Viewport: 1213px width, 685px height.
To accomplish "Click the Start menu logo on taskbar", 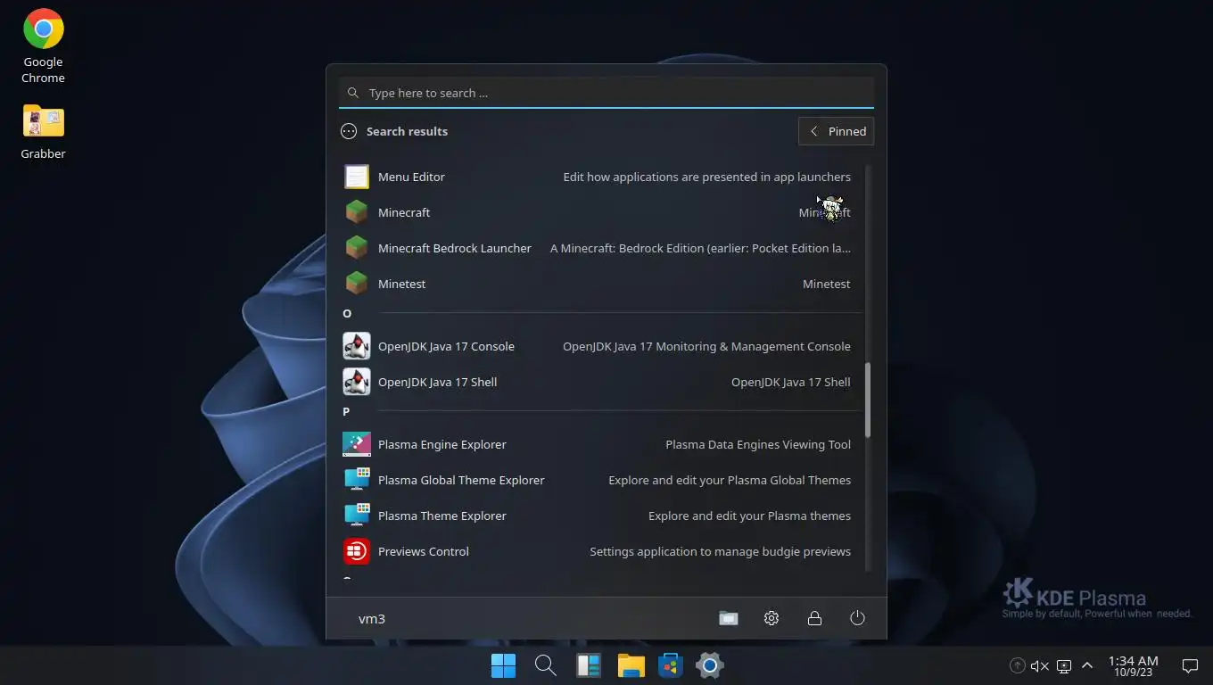I will click(503, 665).
